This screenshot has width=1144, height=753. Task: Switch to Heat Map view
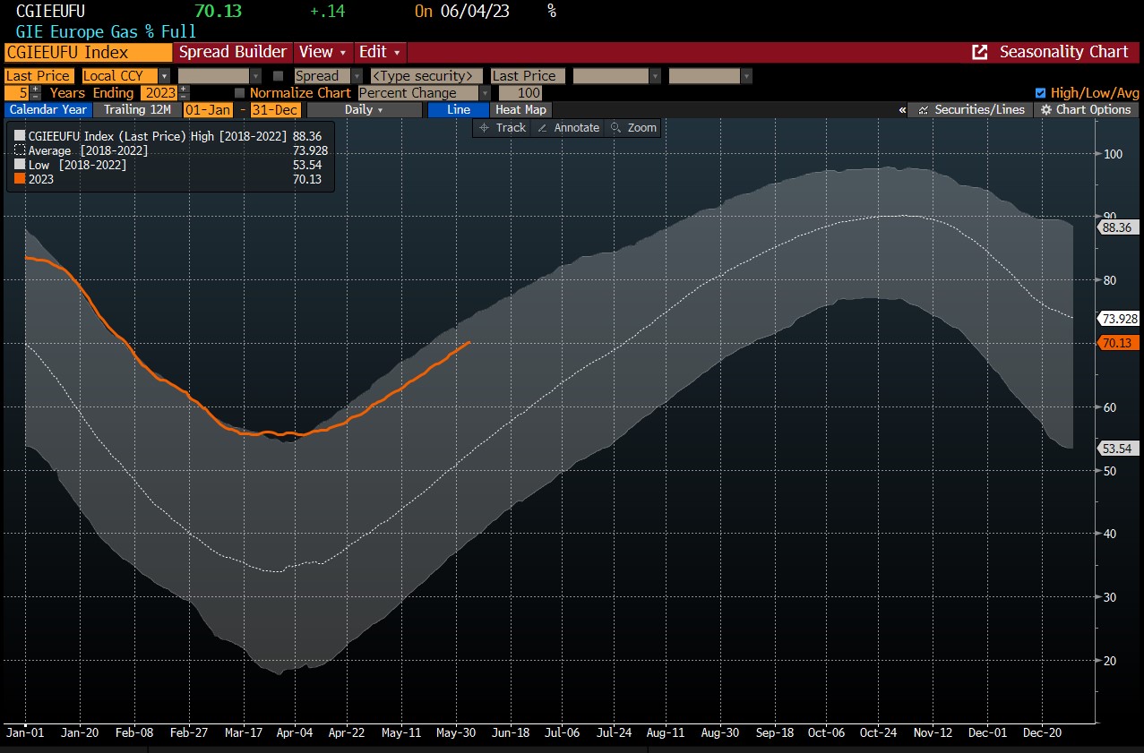520,109
